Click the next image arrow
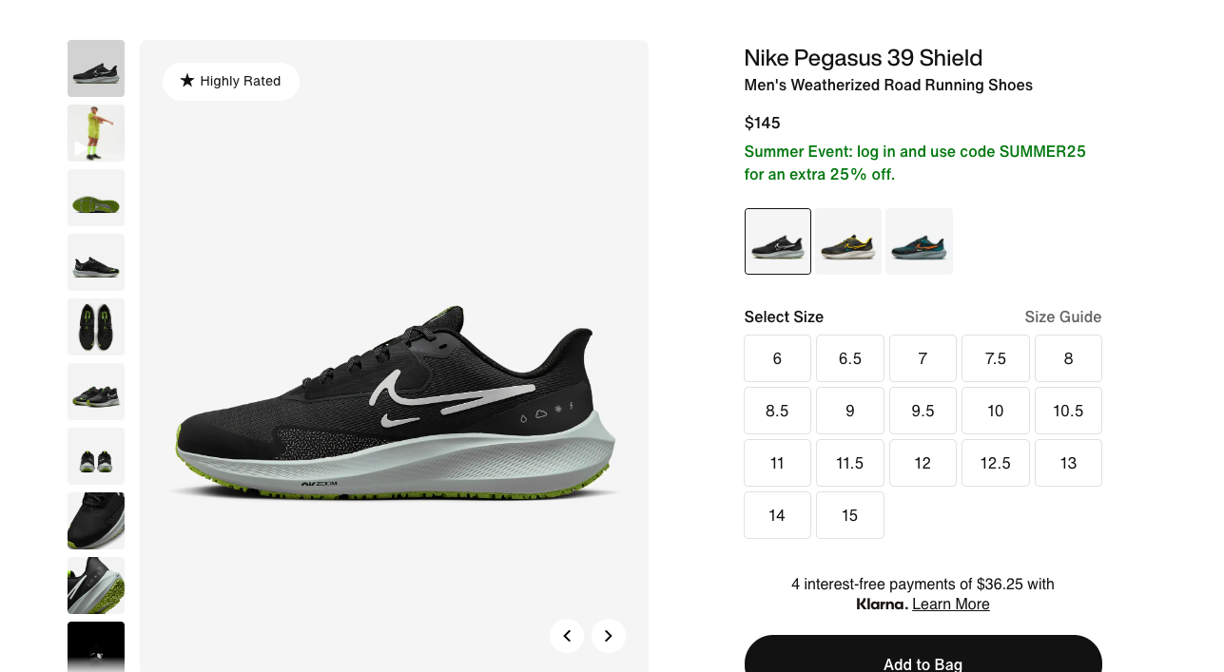The image size is (1224, 672). pos(609,636)
